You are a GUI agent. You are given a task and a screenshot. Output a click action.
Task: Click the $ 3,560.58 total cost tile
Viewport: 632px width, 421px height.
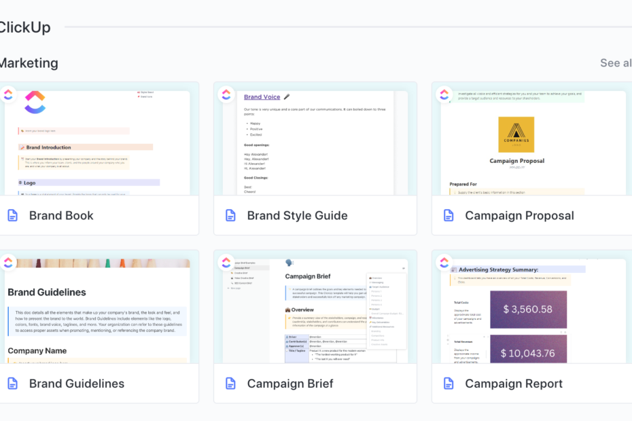529,310
